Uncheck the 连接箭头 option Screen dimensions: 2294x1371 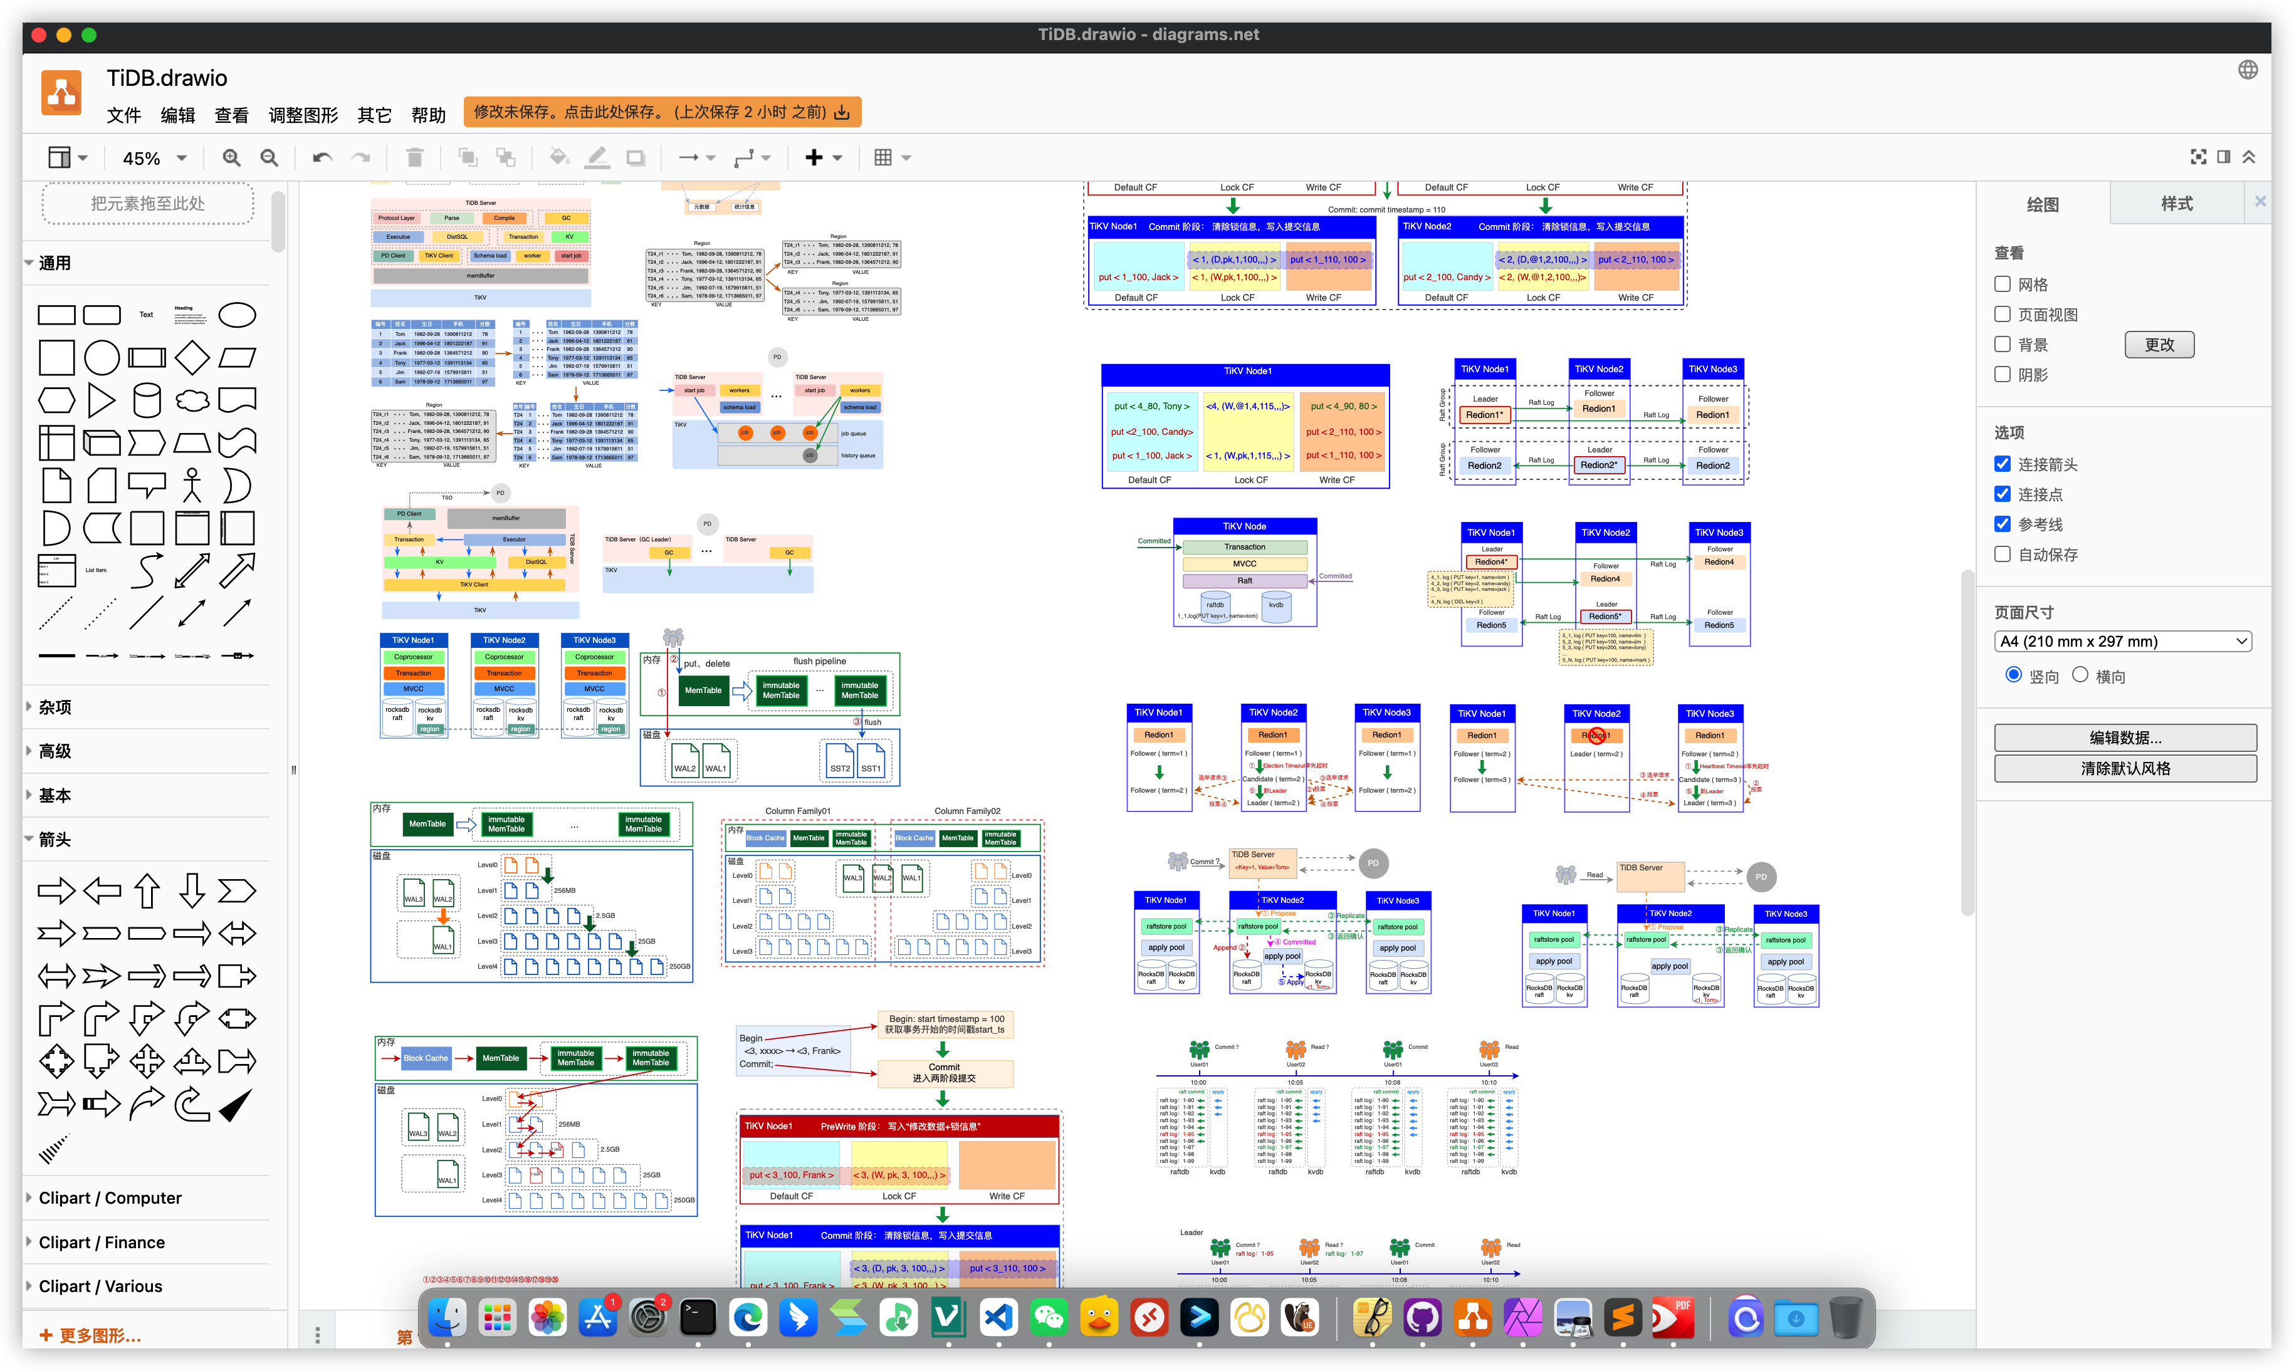pyautogui.click(x=2003, y=464)
